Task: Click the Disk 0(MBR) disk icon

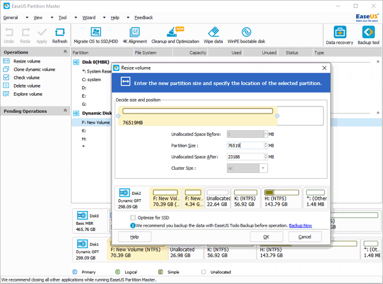Action: click(76, 63)
